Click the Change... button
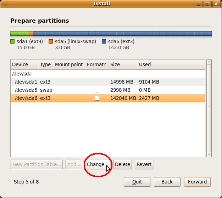The width and height of the screenshot is (222, 198). click(98, 164)
